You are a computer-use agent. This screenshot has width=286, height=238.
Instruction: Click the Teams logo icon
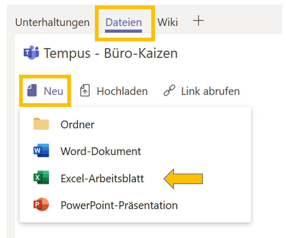tap(31, 52)
